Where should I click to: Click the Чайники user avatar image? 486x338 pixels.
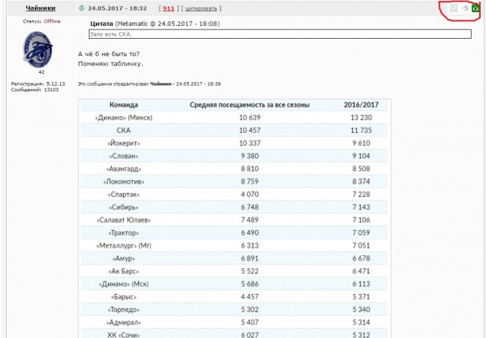(38, 49)
